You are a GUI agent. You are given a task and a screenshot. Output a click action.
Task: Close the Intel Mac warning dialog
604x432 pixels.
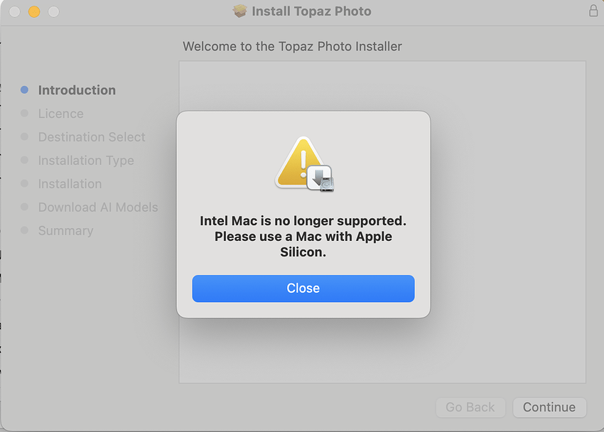point(303,288)
